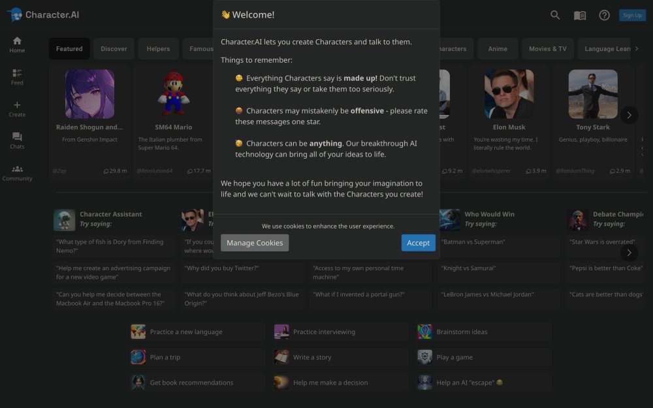This screenshot has height=408, width=653.
Task: Open the Community sidebar icon
Action: [x=17, y=172]
